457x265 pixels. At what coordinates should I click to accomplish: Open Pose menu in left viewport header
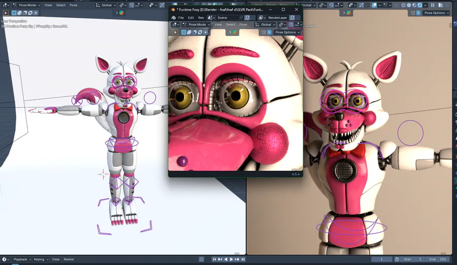pos(74,5)
